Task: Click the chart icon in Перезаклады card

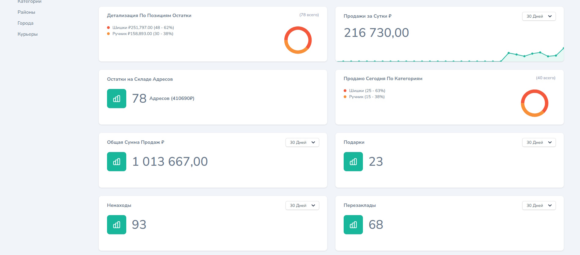Action: coord(353,225)
